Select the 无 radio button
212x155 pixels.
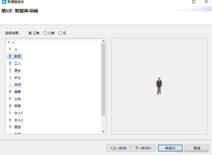[x=60, y=33]
